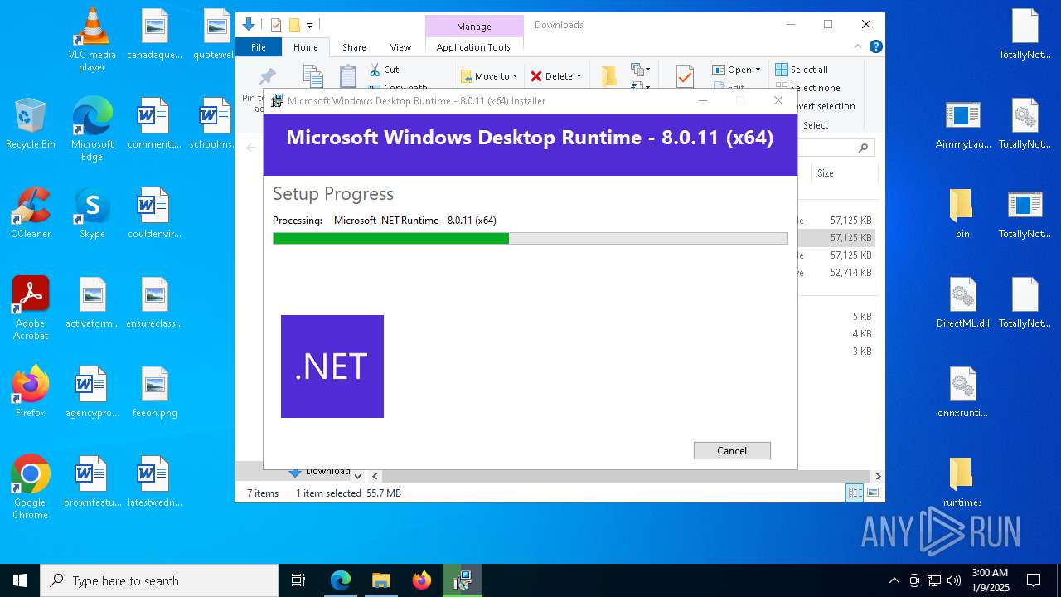Select the 5 KB file row
Viewport: 1061px width, 597px height.
pyautogui.click(x=836, y=317)
